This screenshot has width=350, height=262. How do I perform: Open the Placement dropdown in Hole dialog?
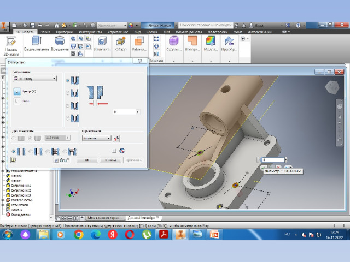coord(35,79)
